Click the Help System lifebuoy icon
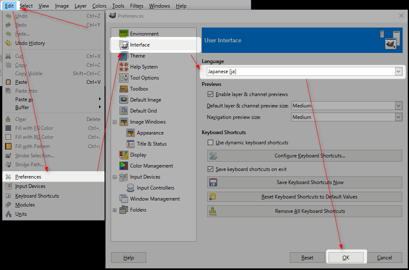This screenshot has width=409, height=270. click(124, 67)
